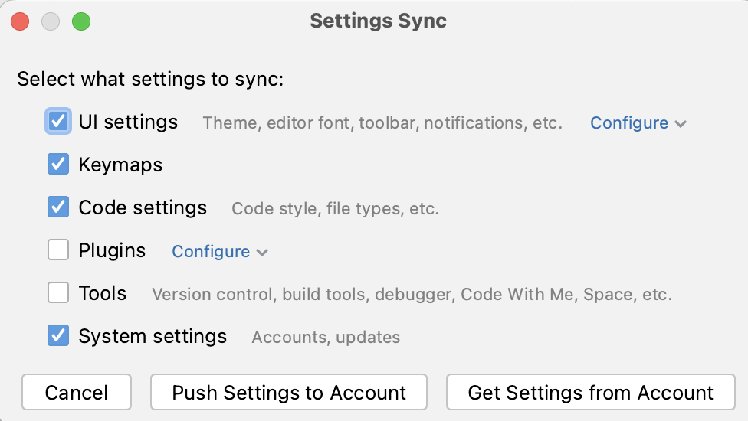Click the 'System settings' label text
The height and width of the screenshot is (421, 748).
coord(153,336)
